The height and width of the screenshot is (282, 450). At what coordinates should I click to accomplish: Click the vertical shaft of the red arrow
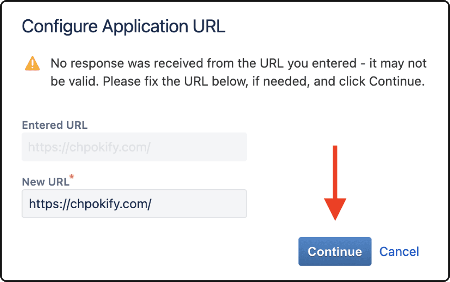click(335, 172)
